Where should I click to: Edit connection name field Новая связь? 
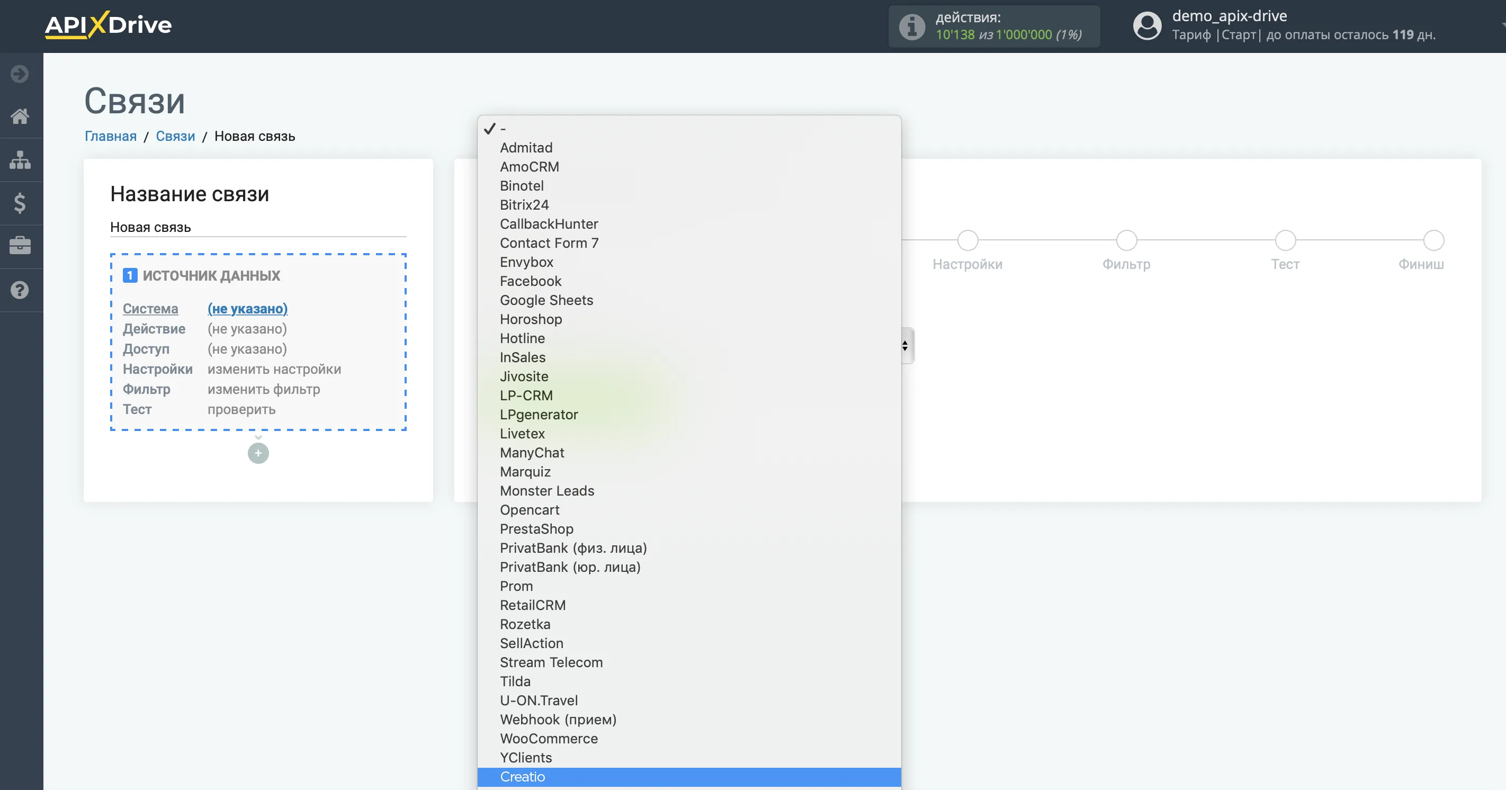click(x=258, y=228)
